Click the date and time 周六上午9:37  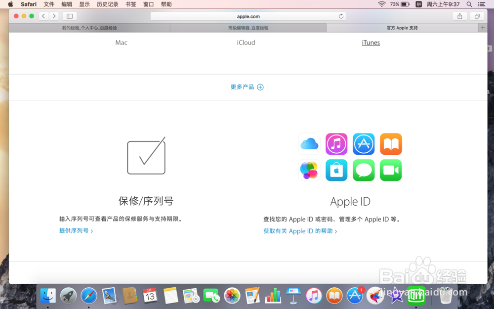(x=443, y=4)
